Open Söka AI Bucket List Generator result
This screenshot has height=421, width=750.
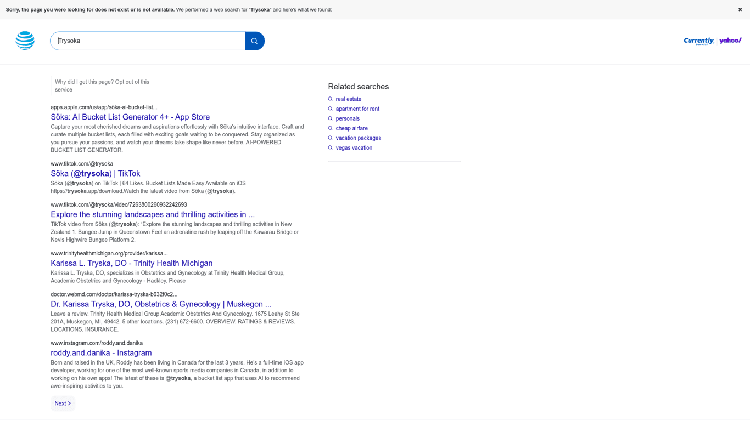pos(130,117)
